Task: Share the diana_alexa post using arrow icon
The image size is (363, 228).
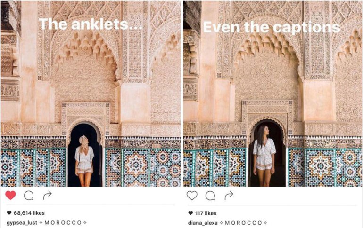Action: tap(229, 196)
